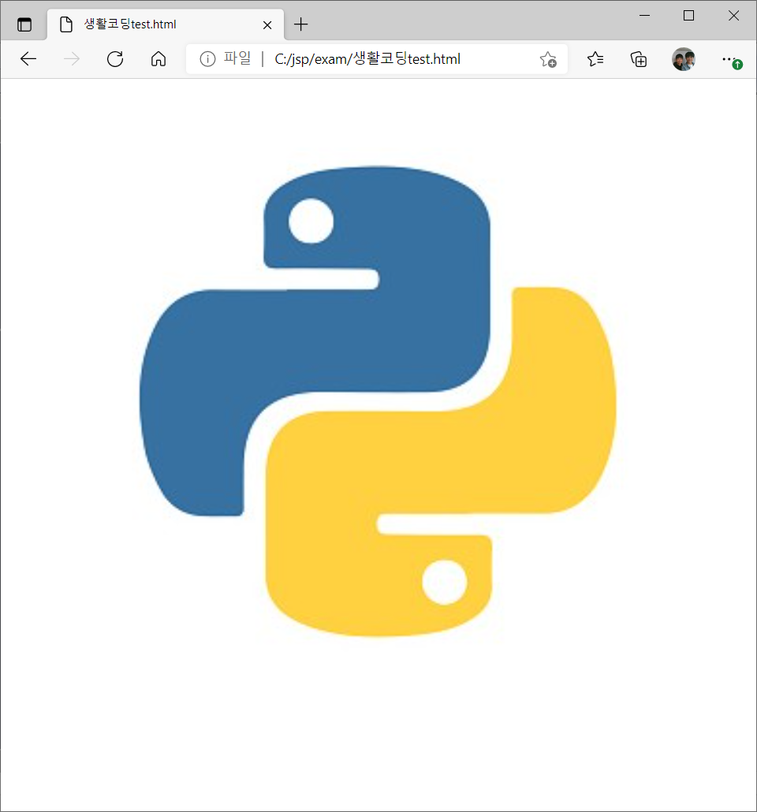This screenshot has height=812, width=757.
Task: Open the tab actions menu icon
Action: pos(24,24)
